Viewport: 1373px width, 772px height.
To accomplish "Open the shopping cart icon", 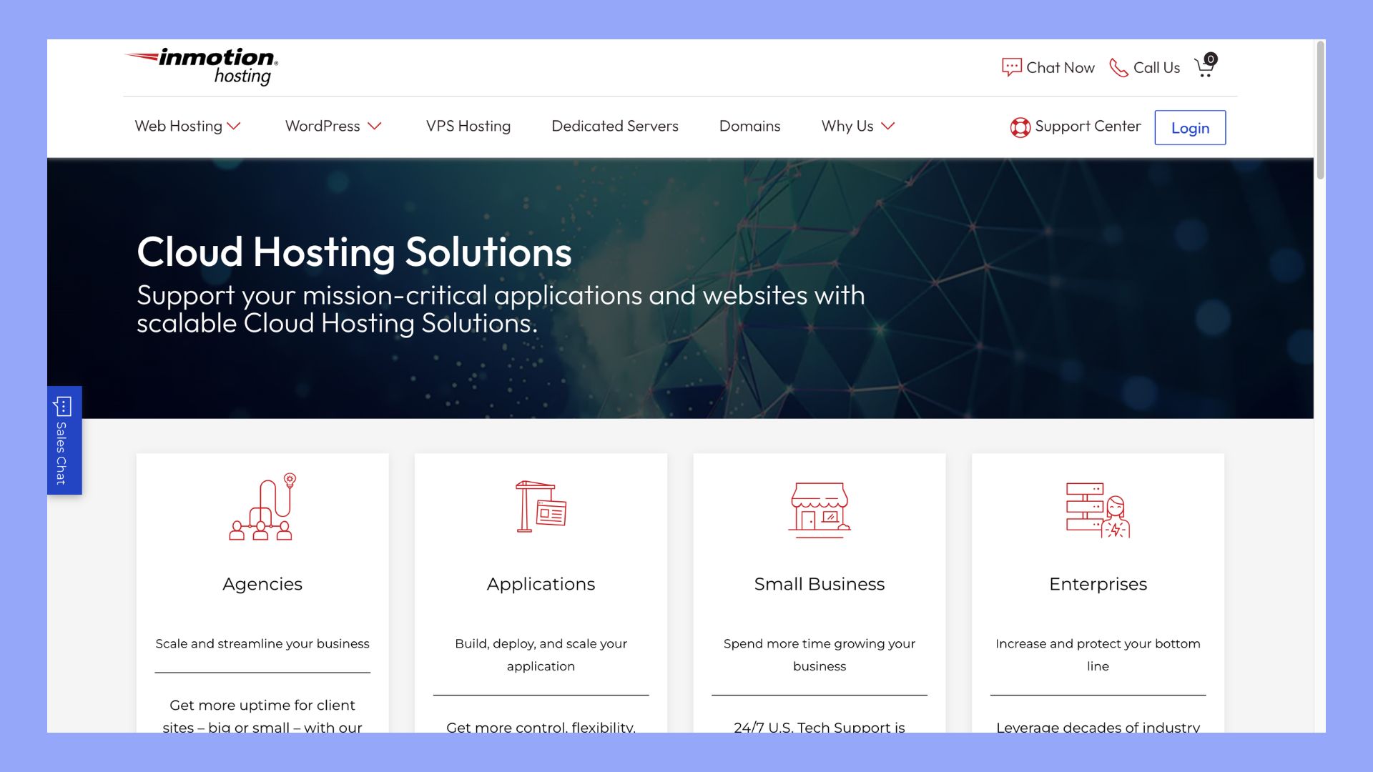I will [1205, 68].
